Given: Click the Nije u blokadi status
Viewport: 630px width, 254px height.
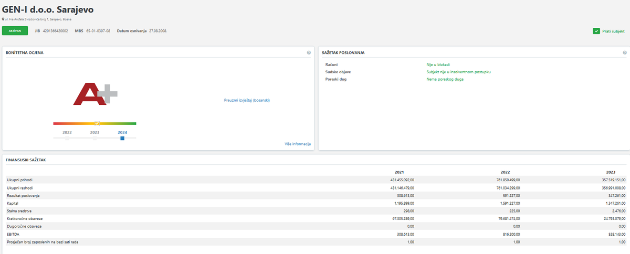Looking at the screenshot, I should click(x=438, y=64).
